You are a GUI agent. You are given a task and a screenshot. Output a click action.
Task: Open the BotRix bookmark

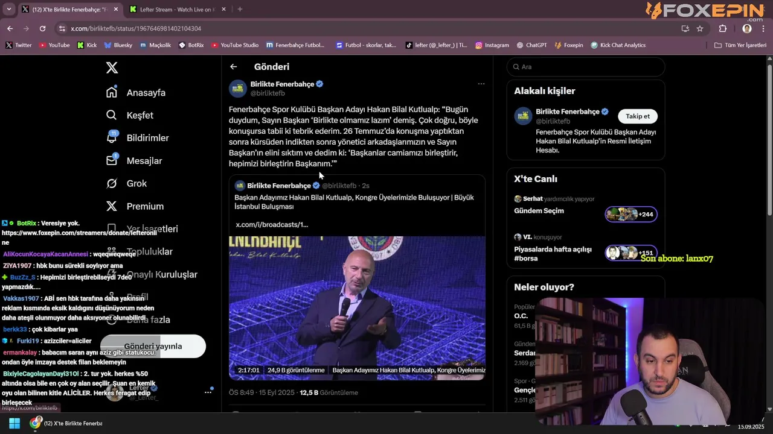click(191, 45)
